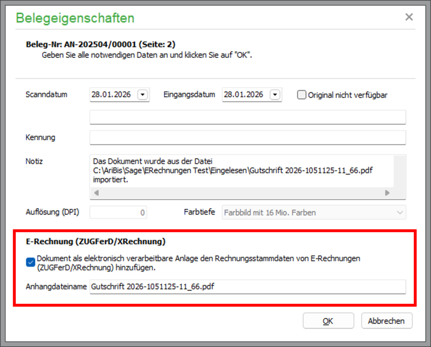
Task: Focus the Kennung text field
Action: (247, 138)
